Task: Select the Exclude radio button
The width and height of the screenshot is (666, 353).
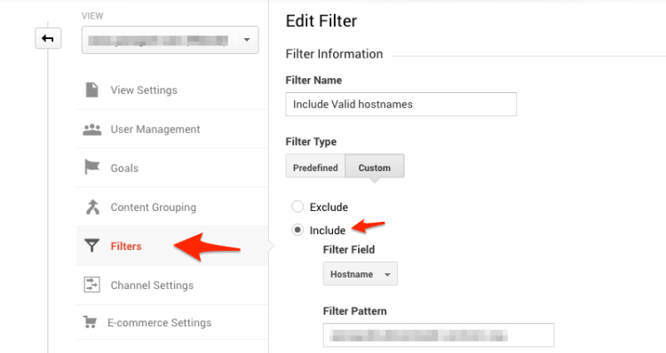Action: (297, 207)
